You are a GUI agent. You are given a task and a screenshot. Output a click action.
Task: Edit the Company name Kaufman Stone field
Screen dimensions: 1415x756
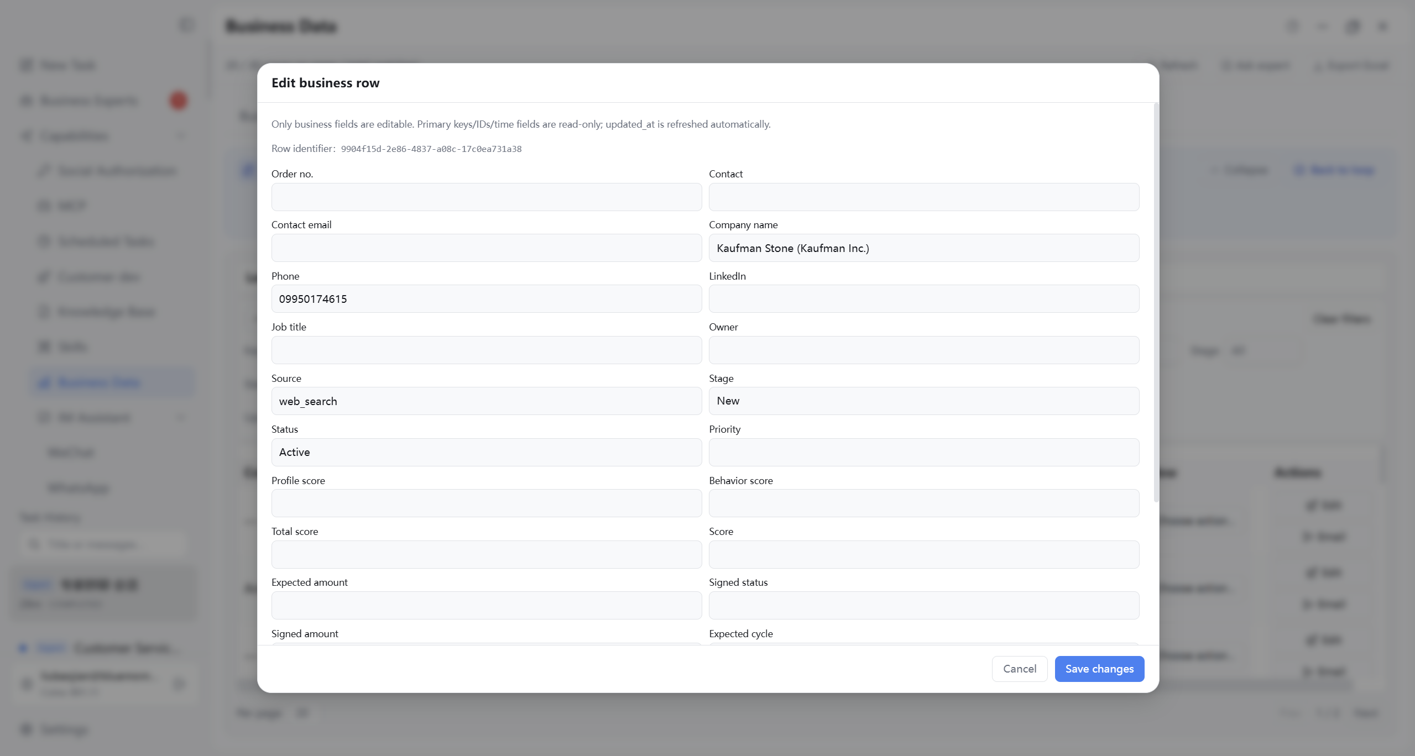tap(924, 248)
